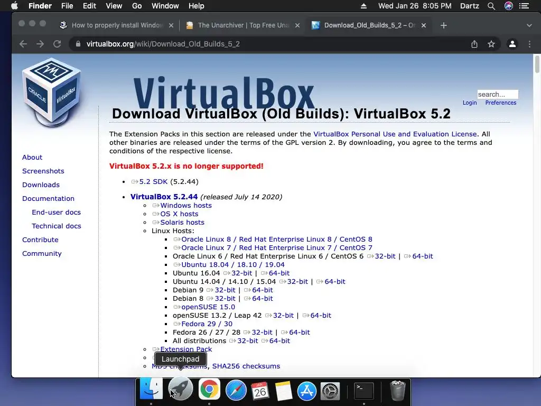Click the Login link
Viewport: 541px width, 406px height.
470,103
